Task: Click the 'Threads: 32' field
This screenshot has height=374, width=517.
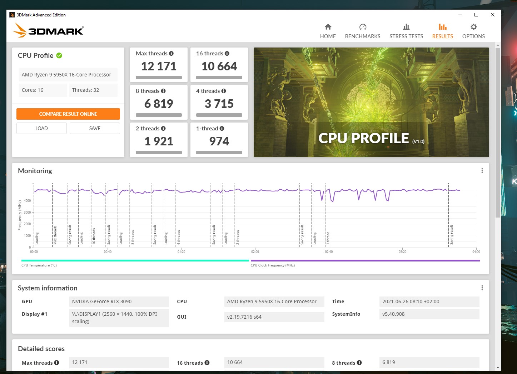Action: (93, 90)
